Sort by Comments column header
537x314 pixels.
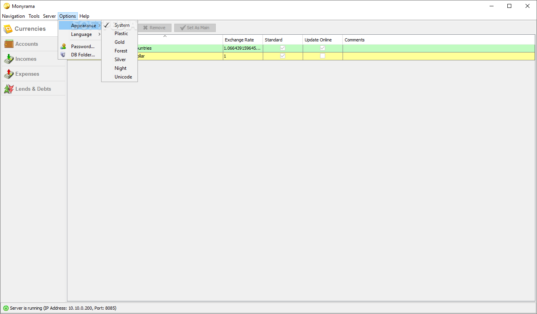(439, 40)
